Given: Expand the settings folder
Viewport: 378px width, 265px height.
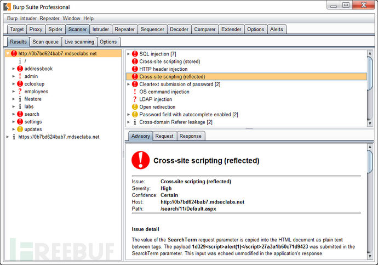Looking at the screenshot, I should 14,122.
